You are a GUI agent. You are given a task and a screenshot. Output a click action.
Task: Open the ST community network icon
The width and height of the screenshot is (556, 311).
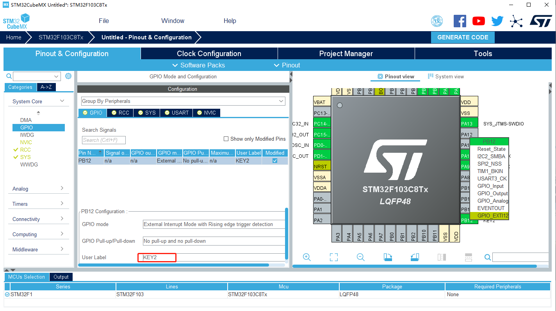click(x=516, y=21)
